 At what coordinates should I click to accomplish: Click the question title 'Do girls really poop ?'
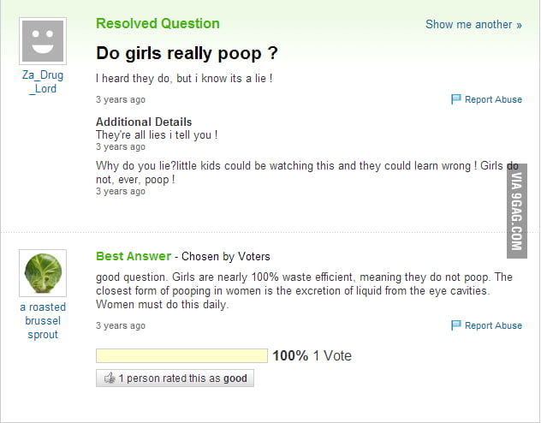[187, 53]
